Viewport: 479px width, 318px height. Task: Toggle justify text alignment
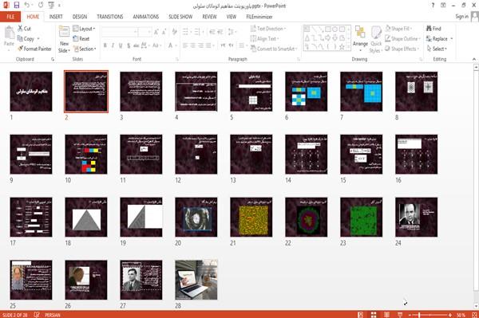coord(208,45)
